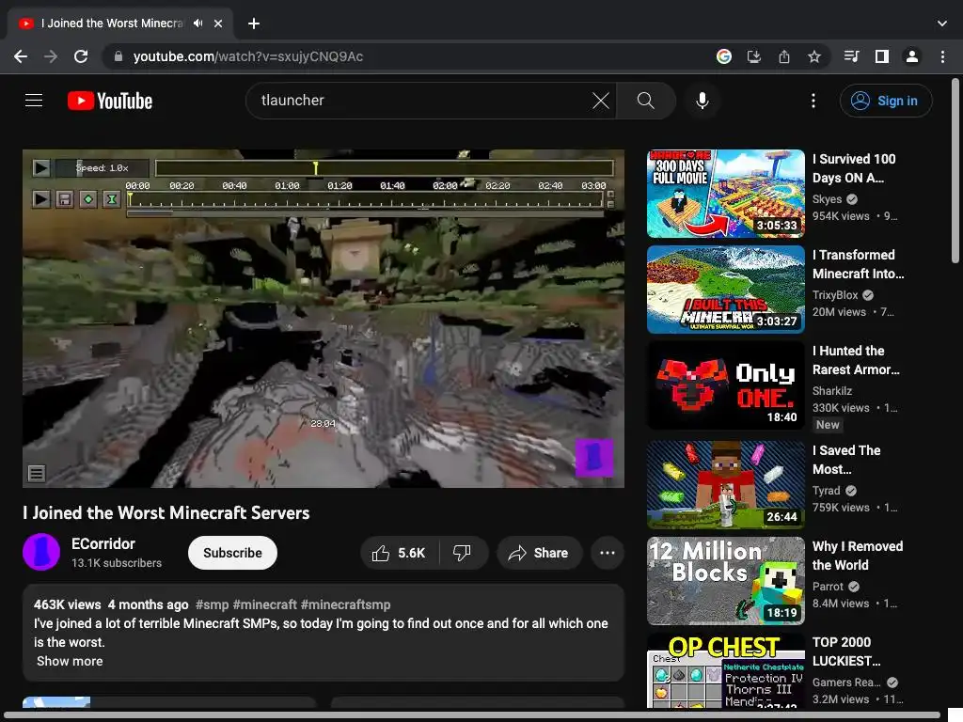Open the Chrome profile icon
The height and width of the screenshot is (722, 963).
click(912, 56)
